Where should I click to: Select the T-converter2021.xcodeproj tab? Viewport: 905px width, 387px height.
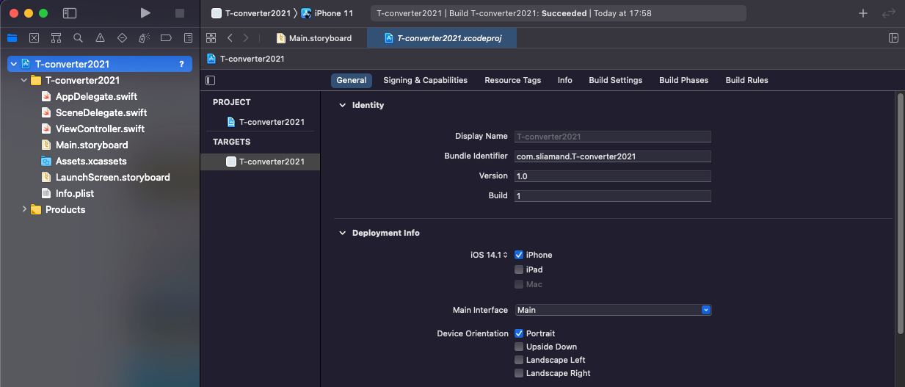(x=442, y=38)
